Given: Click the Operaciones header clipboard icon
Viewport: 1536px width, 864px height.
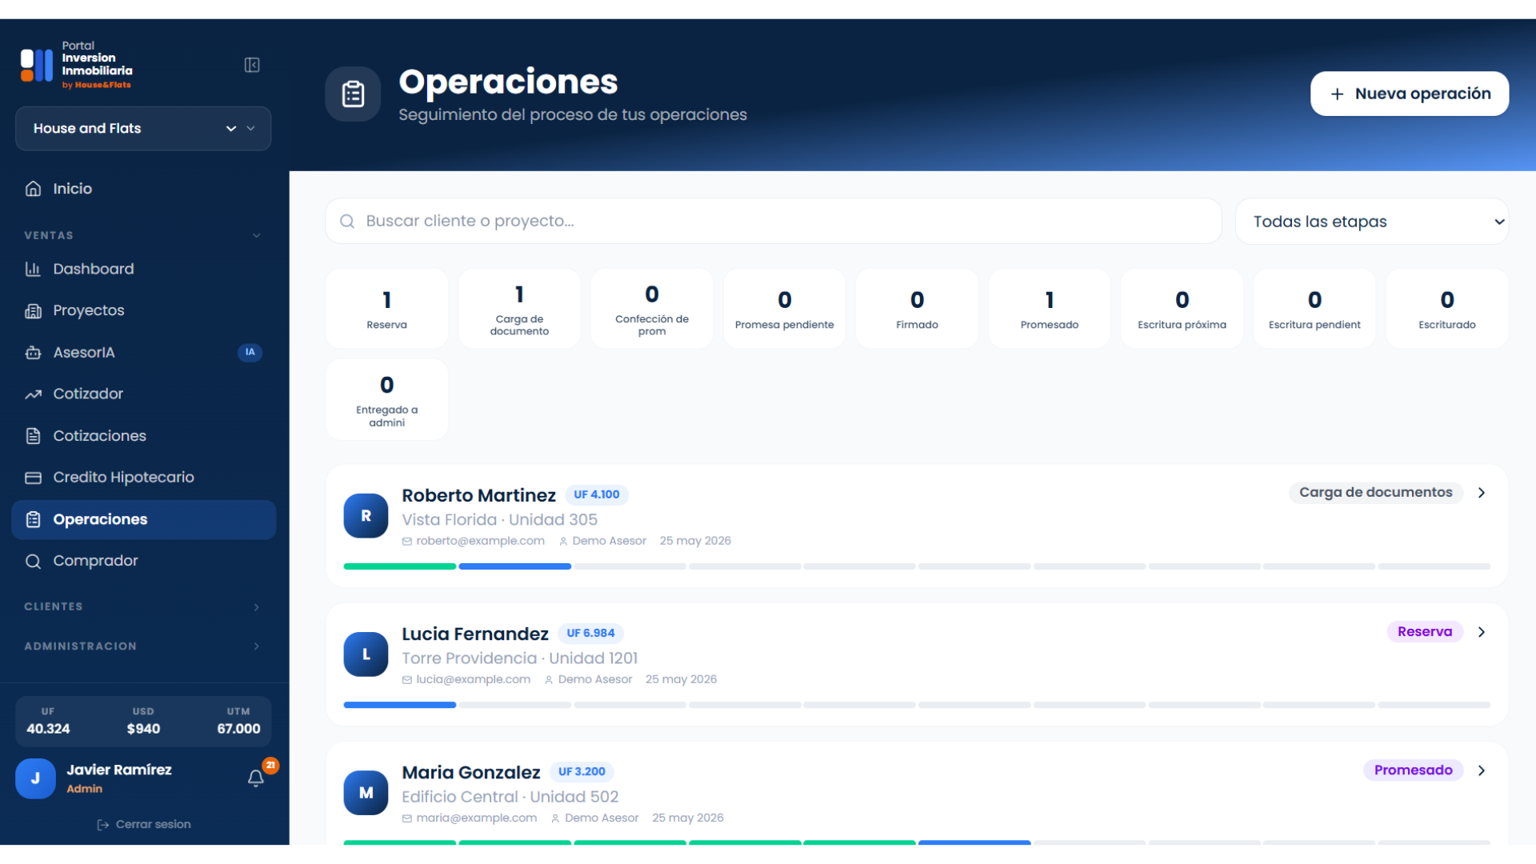Looking at the screenshot, I should pos(353,94).
